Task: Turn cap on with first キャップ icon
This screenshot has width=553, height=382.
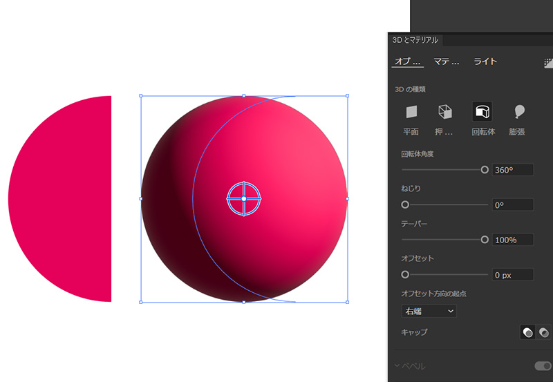Action: [x=527, y=332]
